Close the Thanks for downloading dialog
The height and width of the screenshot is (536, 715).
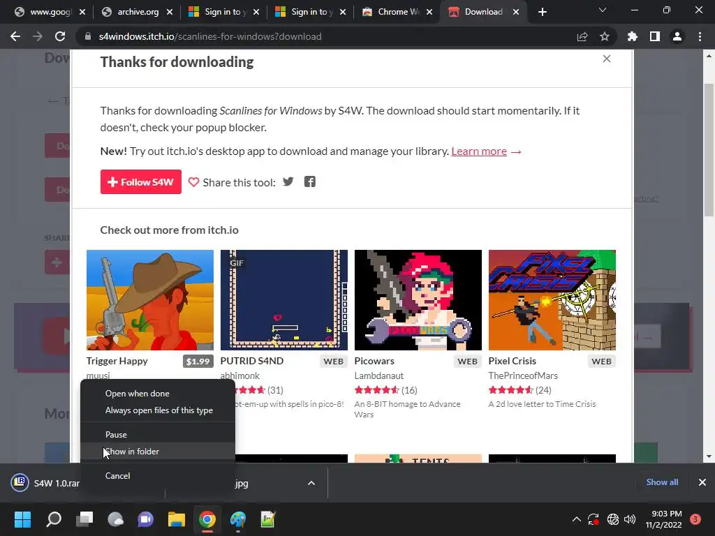tap(607, 59)
